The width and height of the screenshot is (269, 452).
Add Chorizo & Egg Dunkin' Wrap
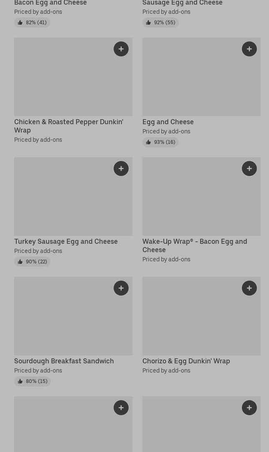pos(249,288)
